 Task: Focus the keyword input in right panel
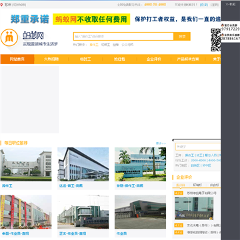click(198, 147)
